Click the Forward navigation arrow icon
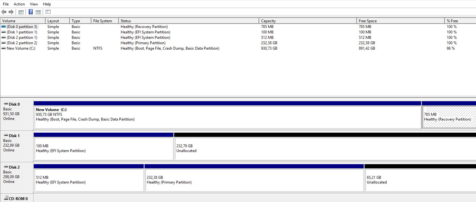 (11, 12)
